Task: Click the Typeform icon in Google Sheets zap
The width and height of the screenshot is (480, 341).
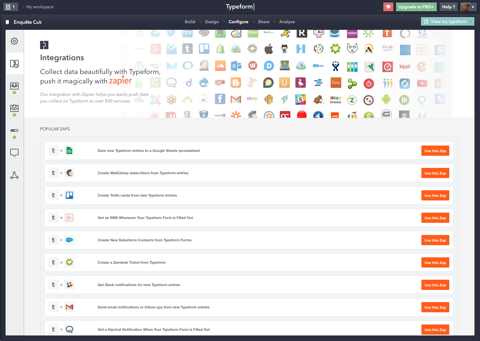Action: (53, 151)
